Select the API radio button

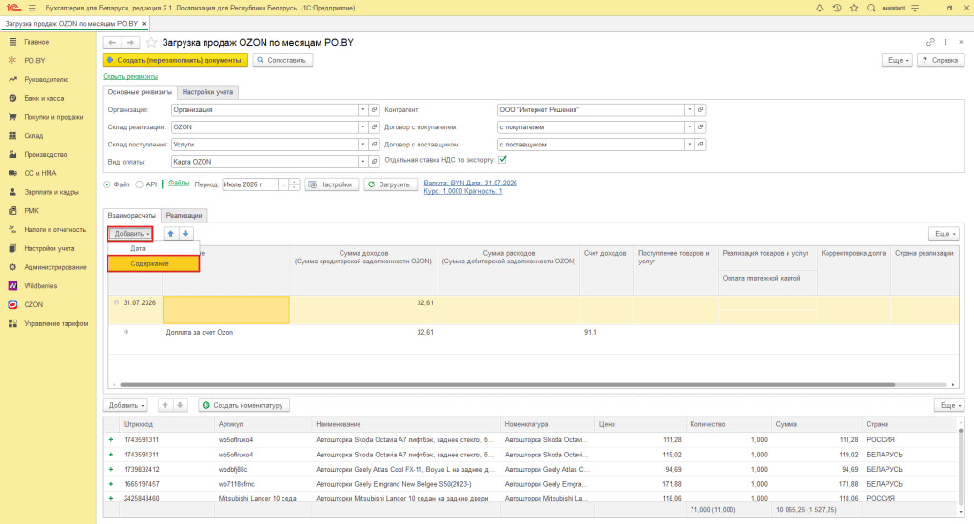point(139,184)
